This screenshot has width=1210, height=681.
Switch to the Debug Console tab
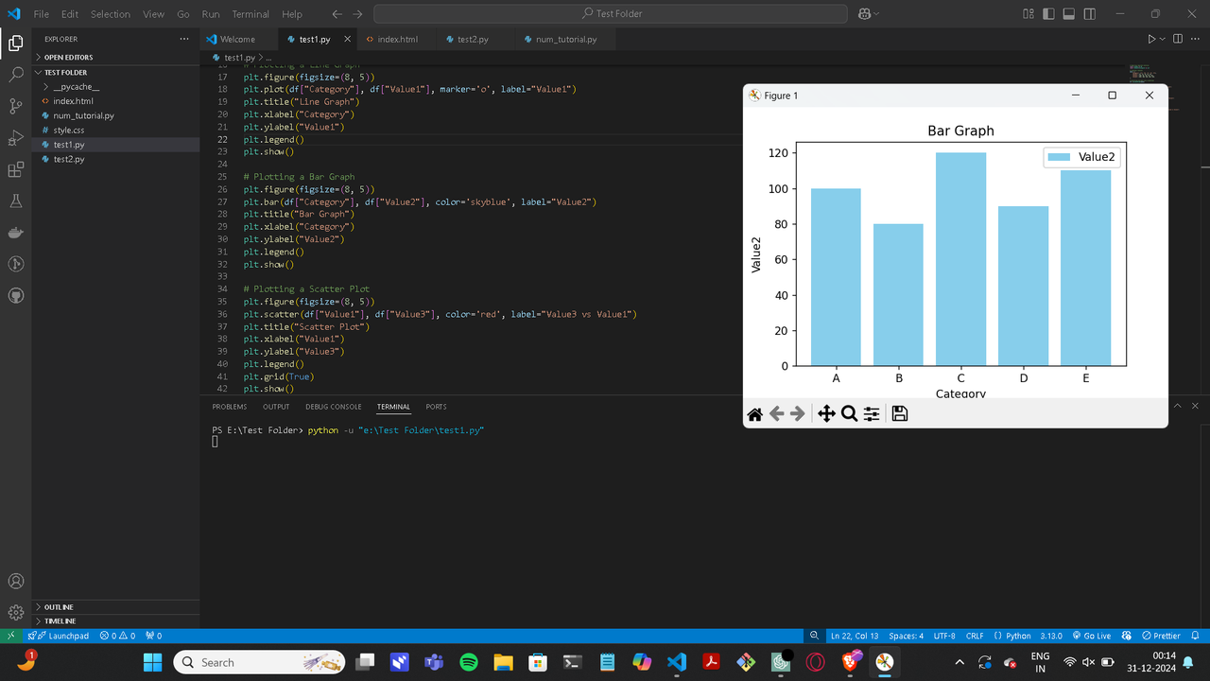tap(333, 407)
